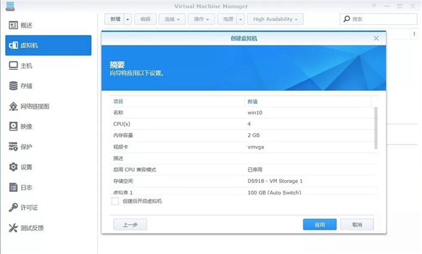Click 应用 to apply settings
The width and height of the screenshot is (422, 254).
320,224
